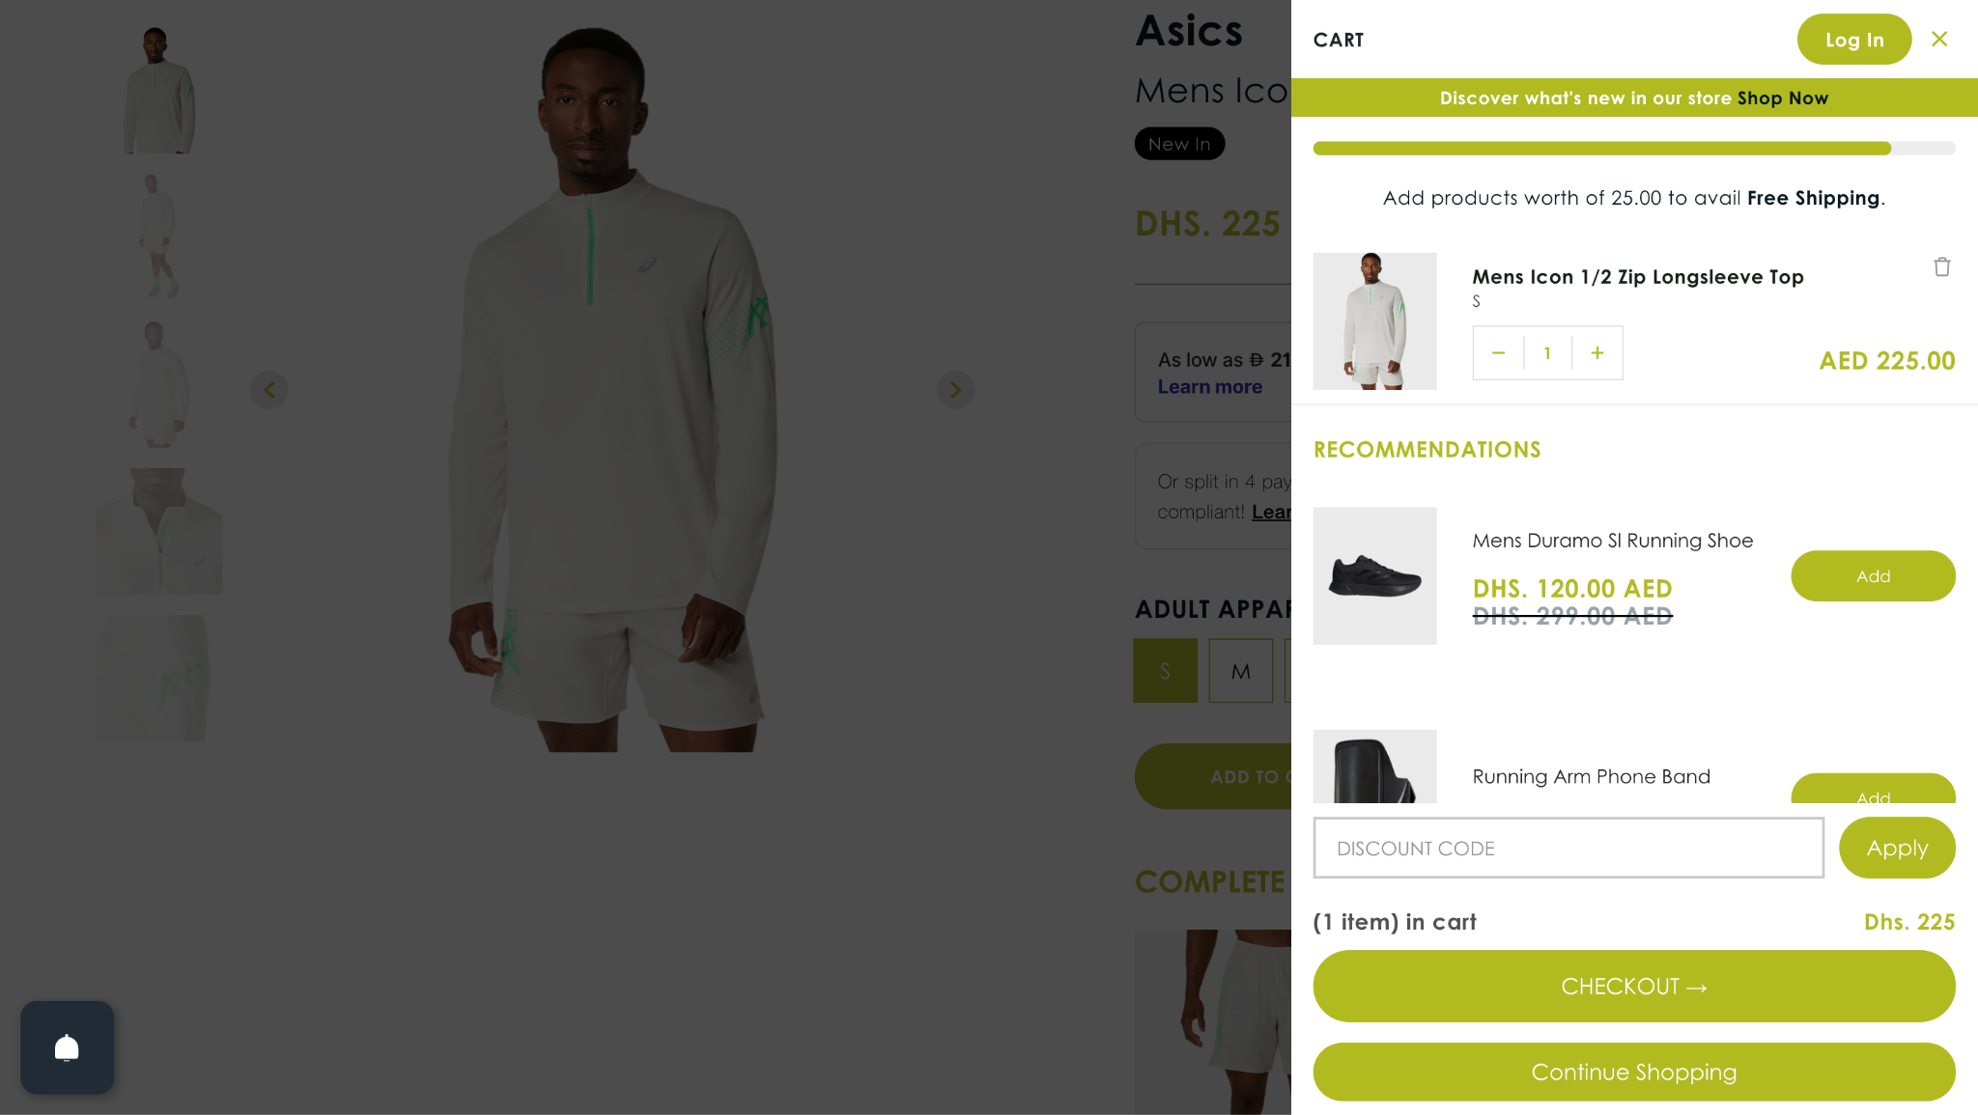The width and height of the screenshot is (1978, 1115).
Task: Apply the discount code
Action: click(x=1897, y=849)
